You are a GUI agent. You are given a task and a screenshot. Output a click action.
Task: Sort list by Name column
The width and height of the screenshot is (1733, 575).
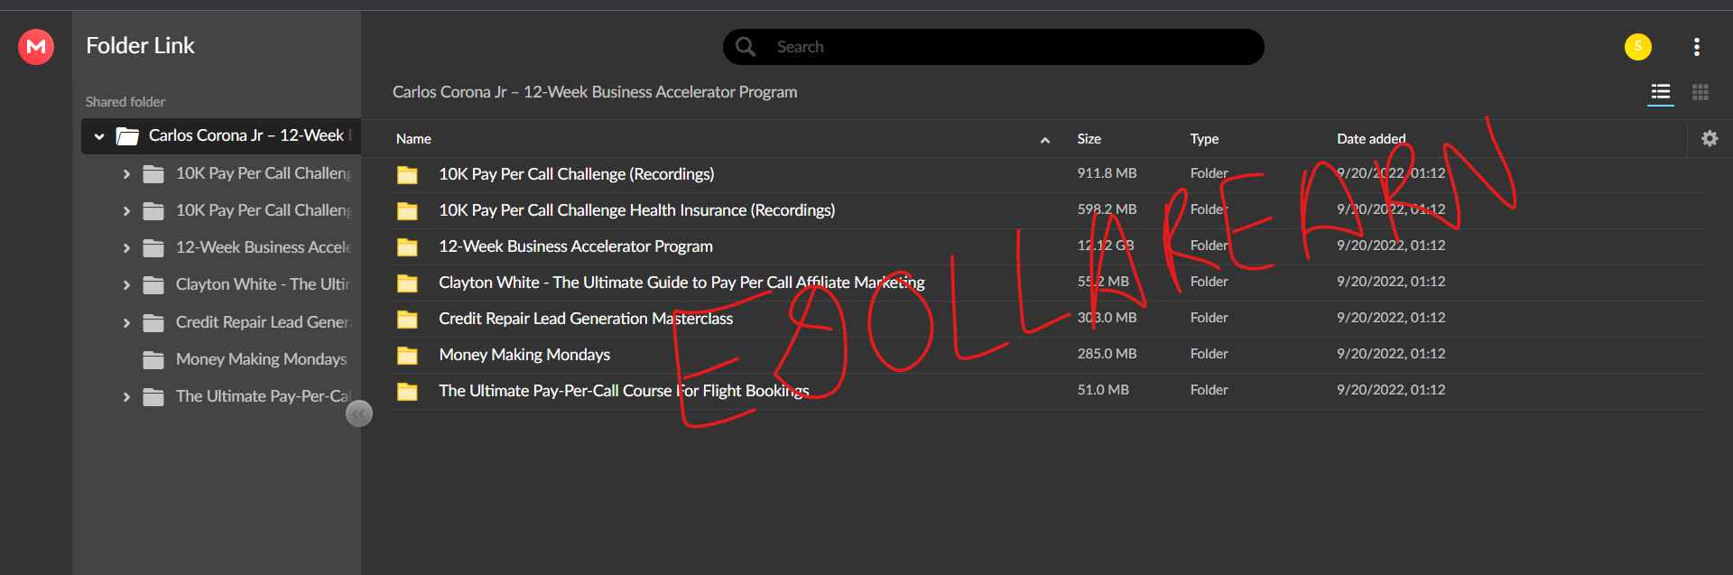tap(413, 139)
